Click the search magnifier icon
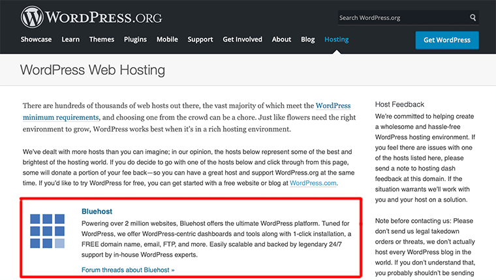Viewport: 496px width, 280px height. tap(473, 18)
